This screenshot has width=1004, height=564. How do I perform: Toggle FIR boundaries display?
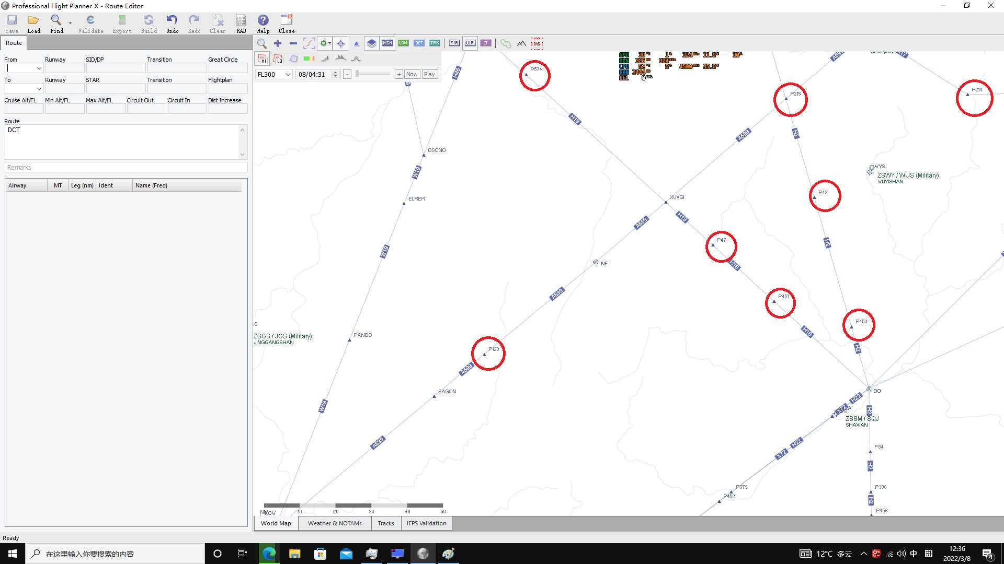coord(454,43)
